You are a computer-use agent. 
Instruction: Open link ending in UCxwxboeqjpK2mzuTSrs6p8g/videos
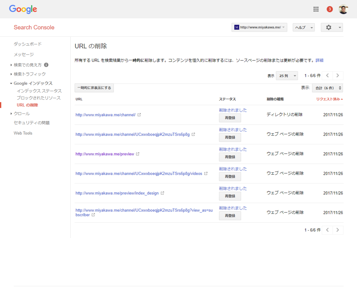[139, 174]
